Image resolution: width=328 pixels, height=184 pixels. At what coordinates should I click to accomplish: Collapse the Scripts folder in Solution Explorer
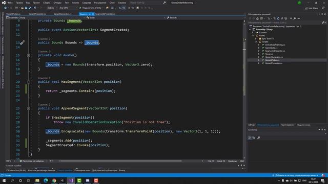(x=256, y=42)
